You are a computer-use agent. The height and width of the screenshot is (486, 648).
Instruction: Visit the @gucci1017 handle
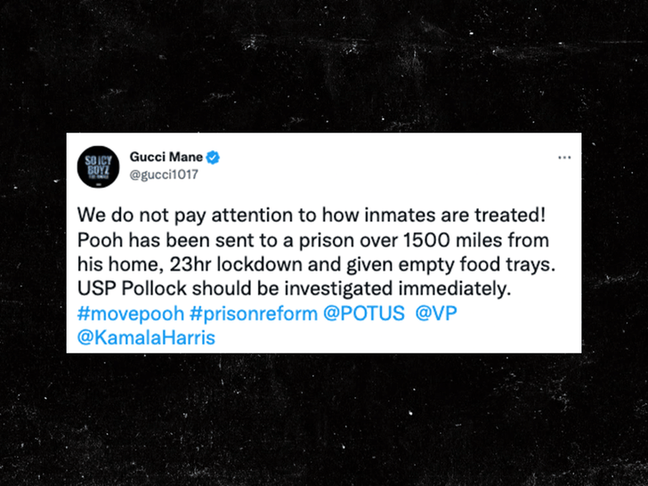click(x=164, y=174)
